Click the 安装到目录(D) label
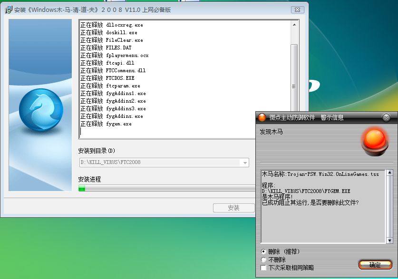The height and width of the screenshot is (279, 398). click(97, 151)
